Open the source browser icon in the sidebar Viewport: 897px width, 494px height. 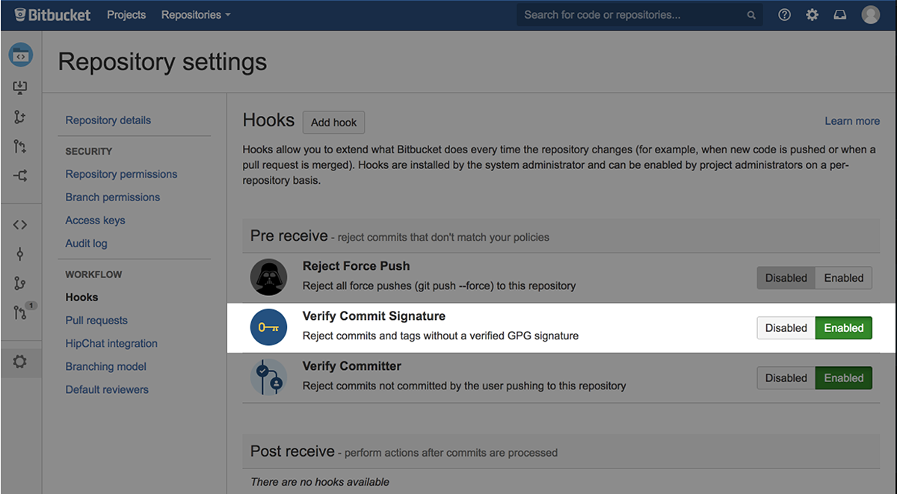[x=20, y=223]
